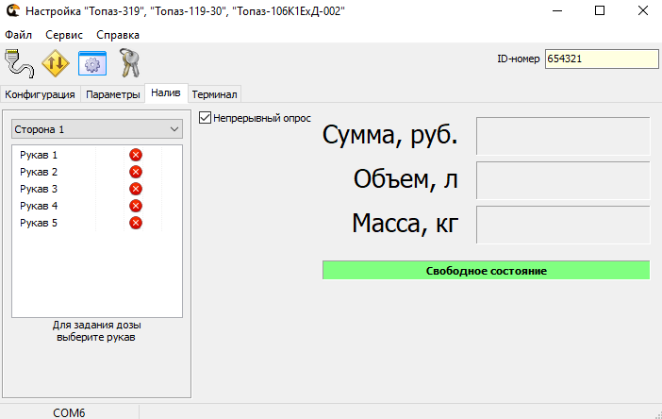Click the Масса, кг value field
Screen dimensions: 662x419
(x=563, y=225)
